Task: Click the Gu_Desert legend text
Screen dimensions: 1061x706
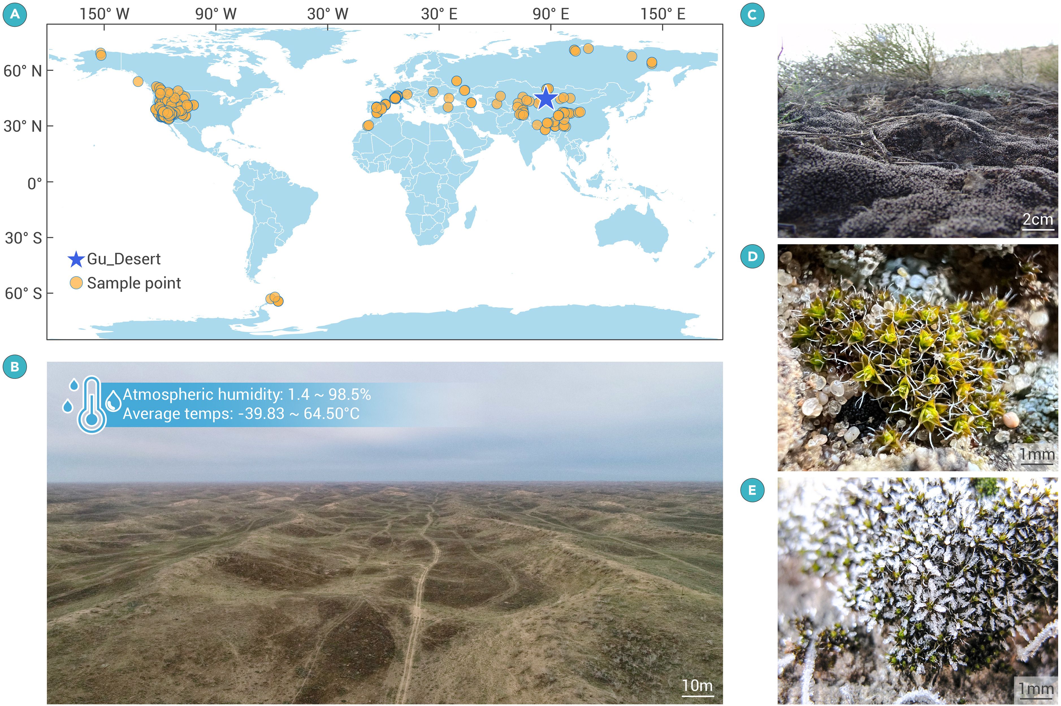Action: tap(124, 259)
